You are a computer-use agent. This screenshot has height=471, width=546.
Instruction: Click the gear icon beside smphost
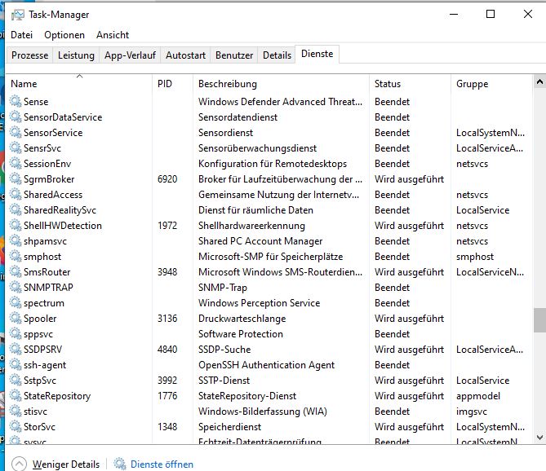click(16, 256)
